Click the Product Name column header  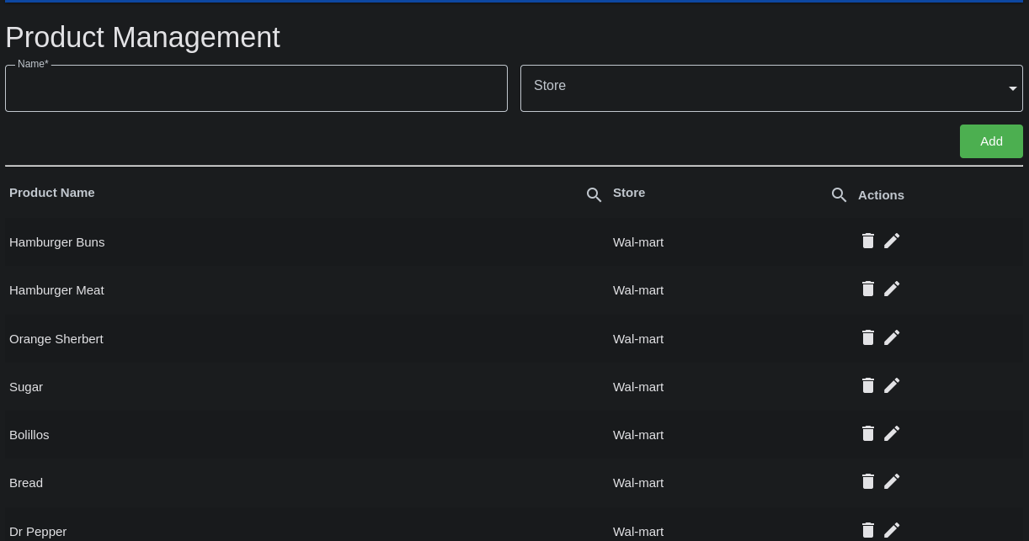click(x=52, y=193)
